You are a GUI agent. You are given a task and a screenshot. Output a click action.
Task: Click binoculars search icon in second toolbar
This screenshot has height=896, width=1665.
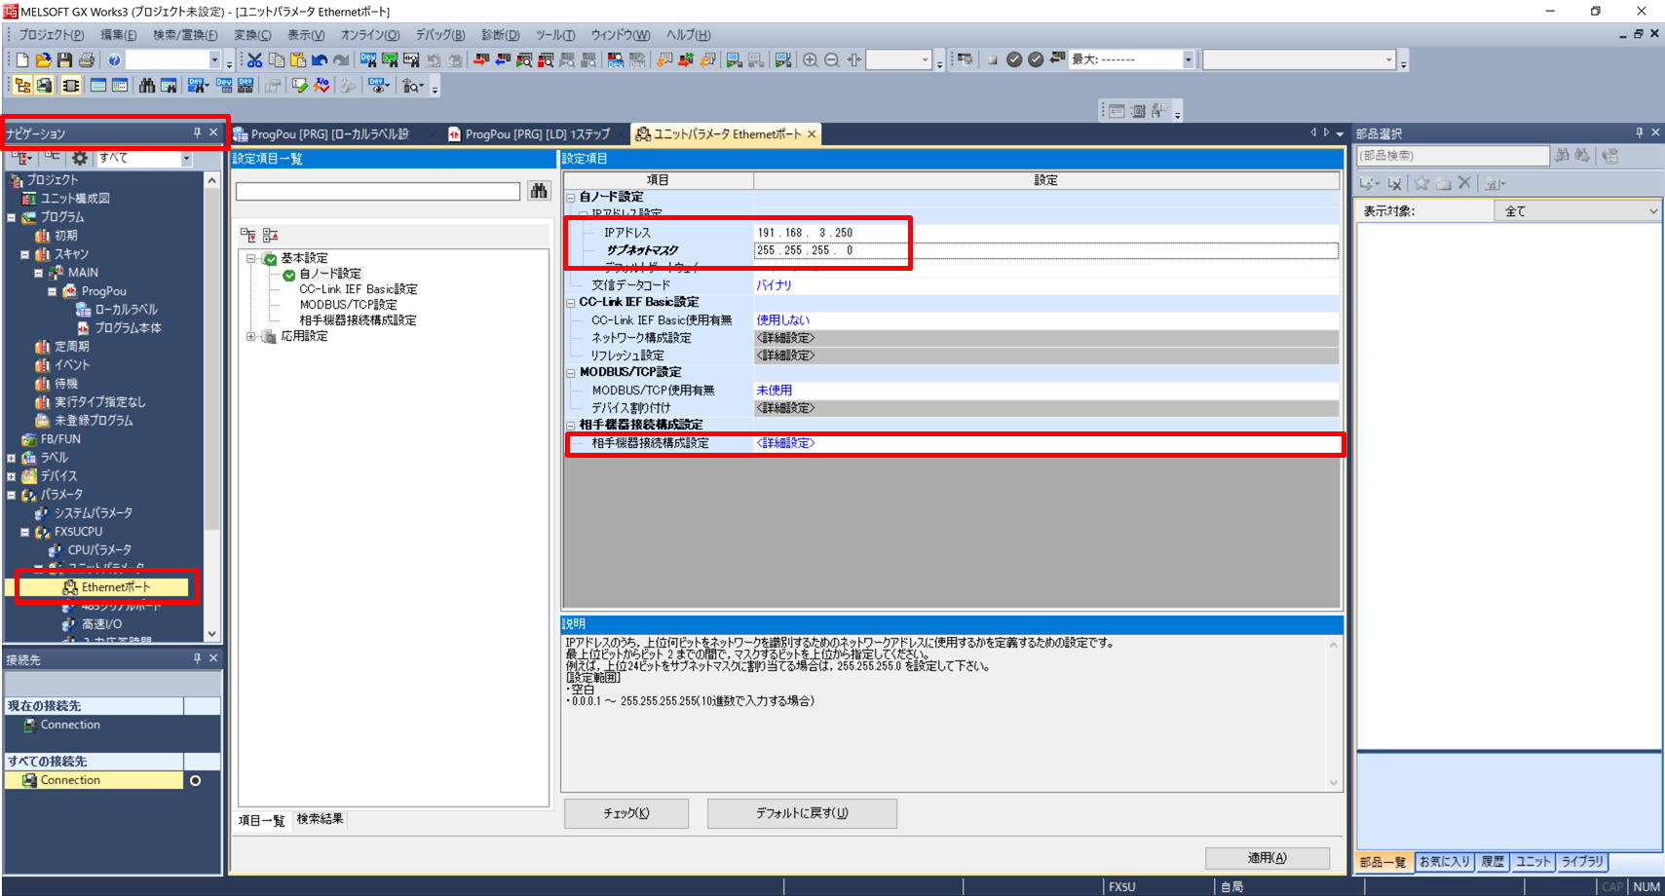pos(146,86)
